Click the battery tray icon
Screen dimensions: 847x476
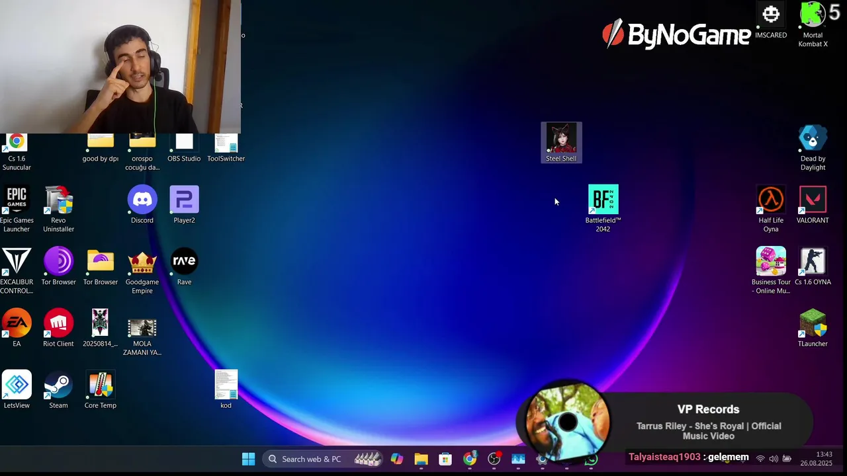pos(787,459)
